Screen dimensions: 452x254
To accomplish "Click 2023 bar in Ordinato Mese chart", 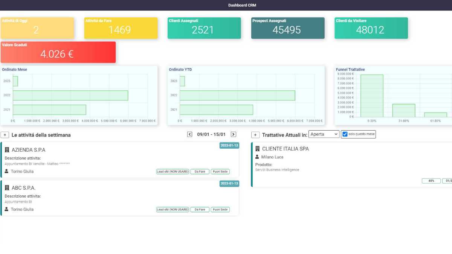I will [x=15, y=81].
